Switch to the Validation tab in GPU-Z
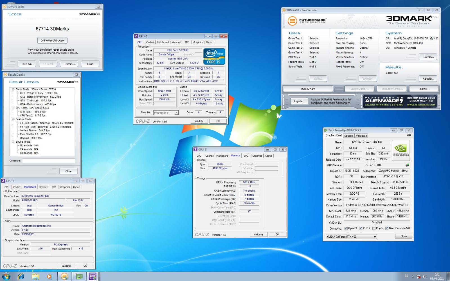 [361, 136]
